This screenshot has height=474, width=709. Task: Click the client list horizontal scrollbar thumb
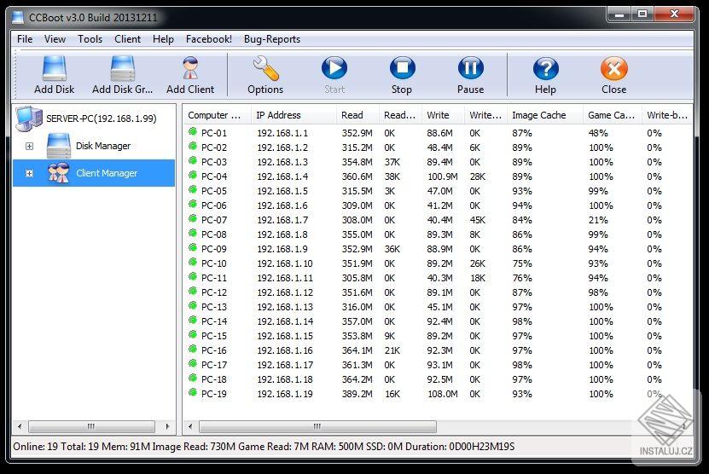click(x=318, y=426)
